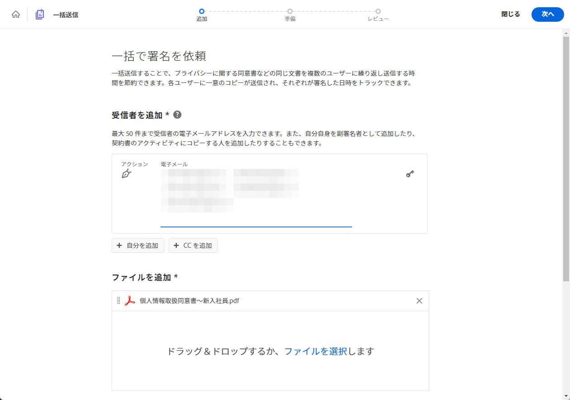Click the email address input field
570x400 pixels.
(x=256, y=222)
